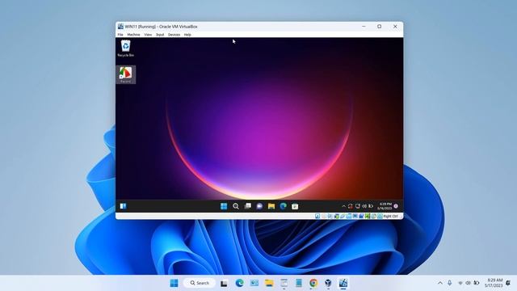517x291 pixels.
Task: Open guest network tray icon
Action: point(357,206)
